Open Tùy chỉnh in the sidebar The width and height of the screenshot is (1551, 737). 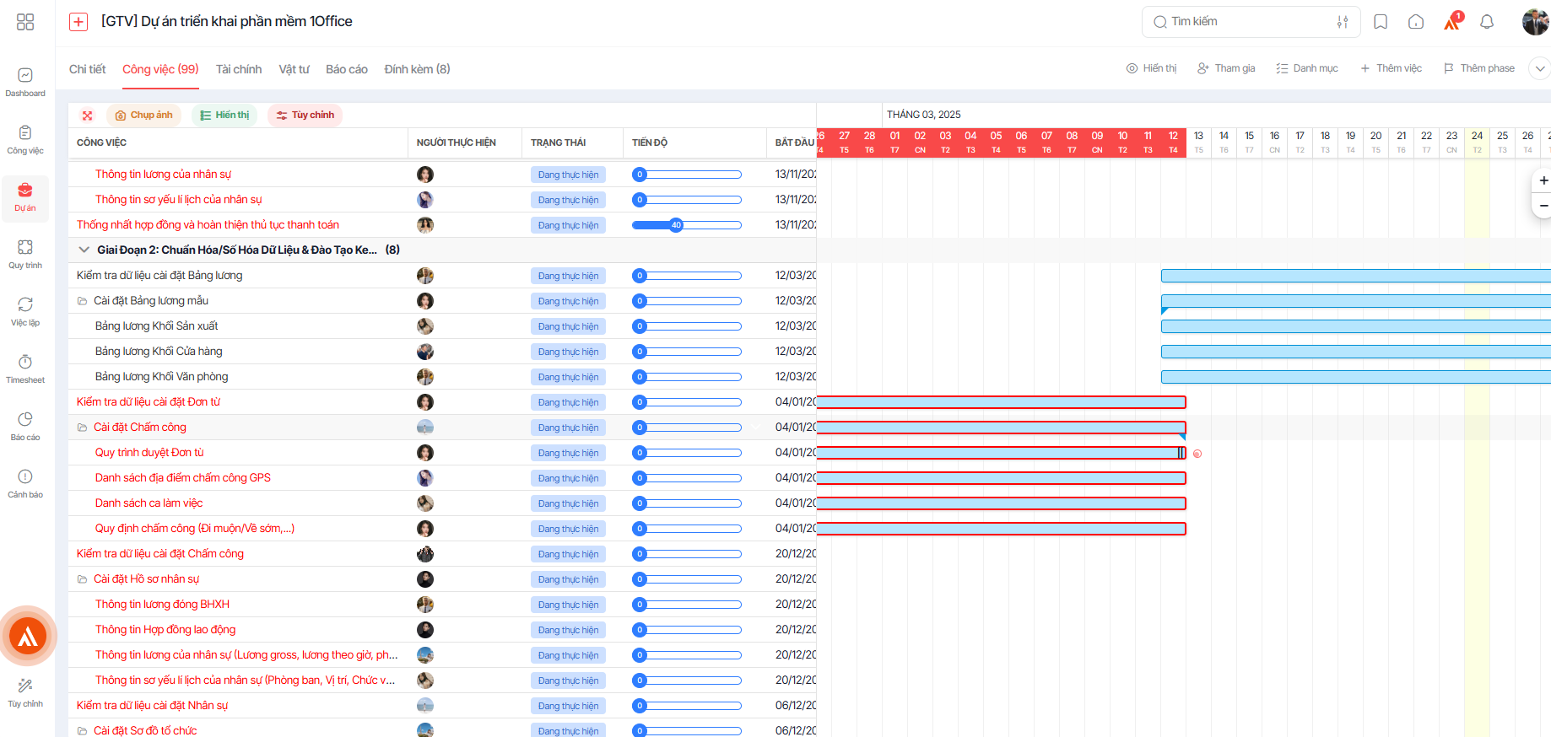tap(25, 693)
